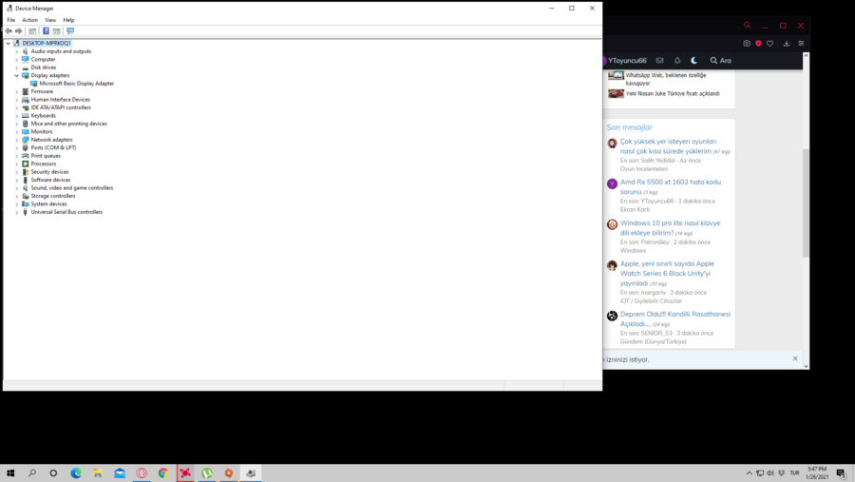Select the Firmware category row
The width and height of the screenshot is (855, 482).
click(42, 91)
